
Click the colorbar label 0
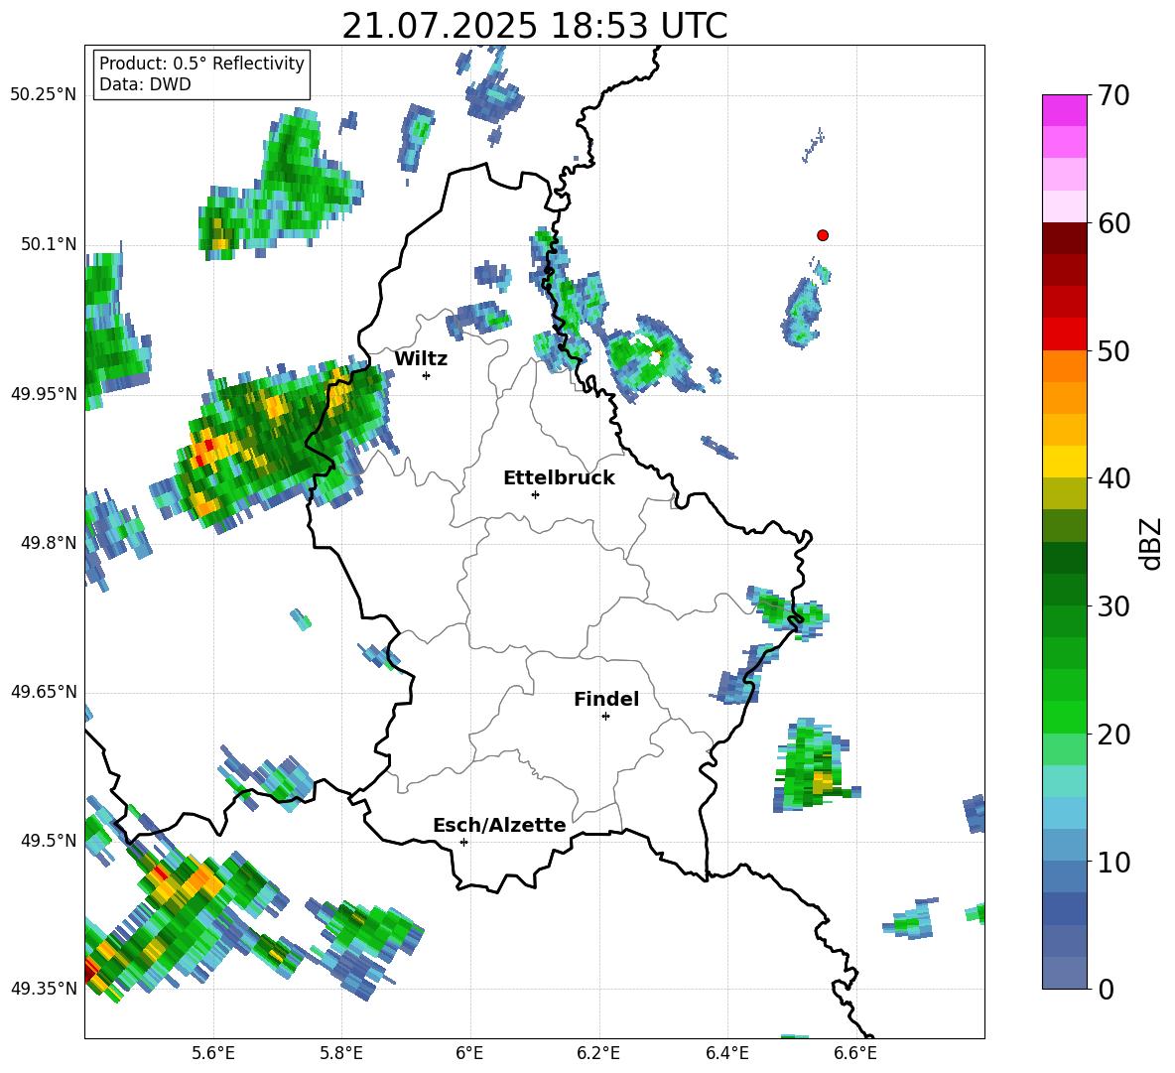point(1106,990)
